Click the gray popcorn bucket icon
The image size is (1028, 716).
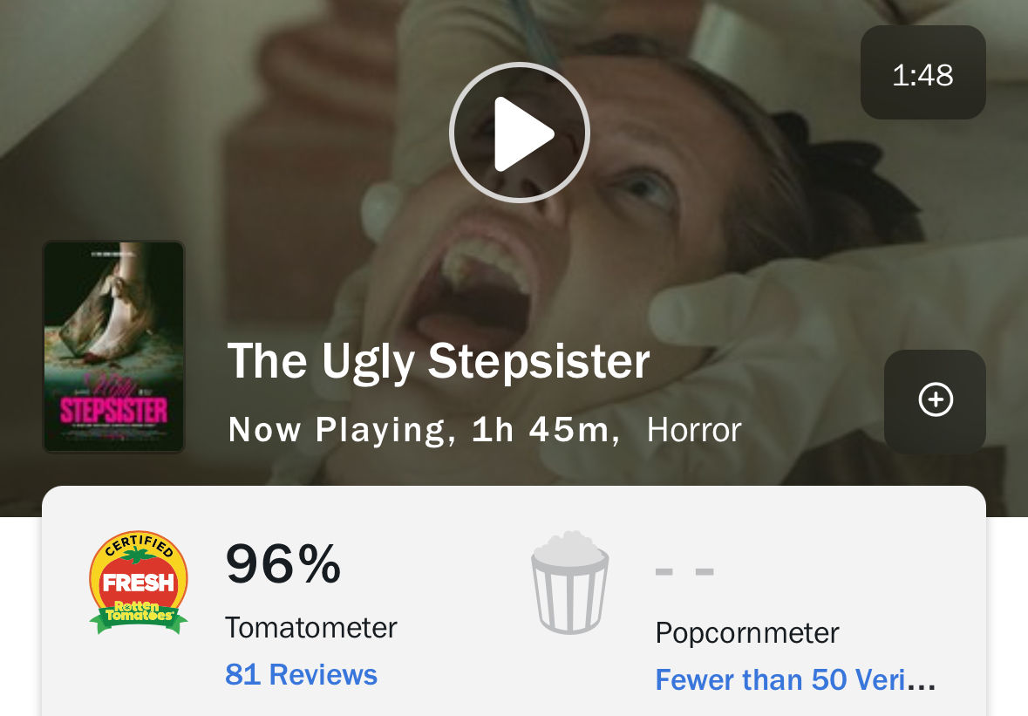(569, 582)
